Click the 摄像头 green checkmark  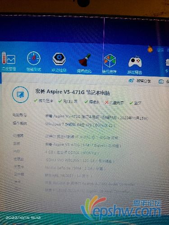86,102
